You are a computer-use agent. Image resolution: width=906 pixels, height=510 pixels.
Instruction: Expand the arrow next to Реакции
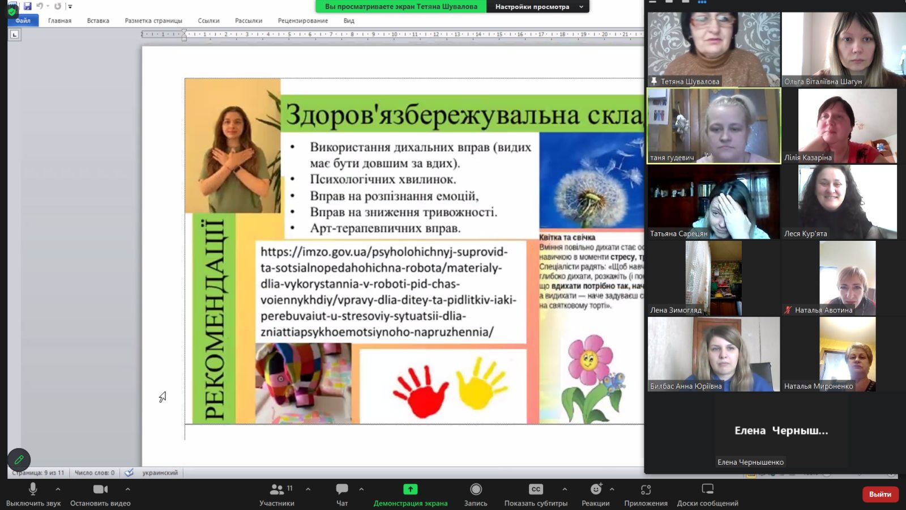(x=612, y=489)
